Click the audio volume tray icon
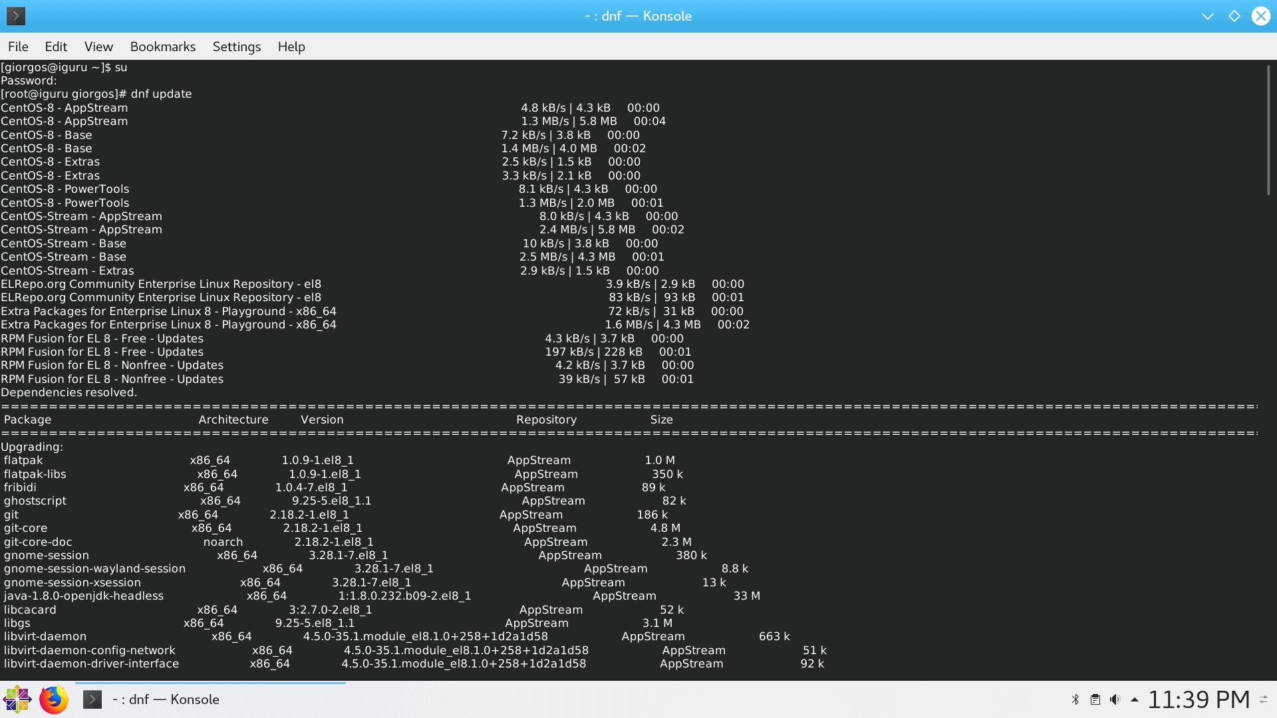 (x=1115, y=699)
